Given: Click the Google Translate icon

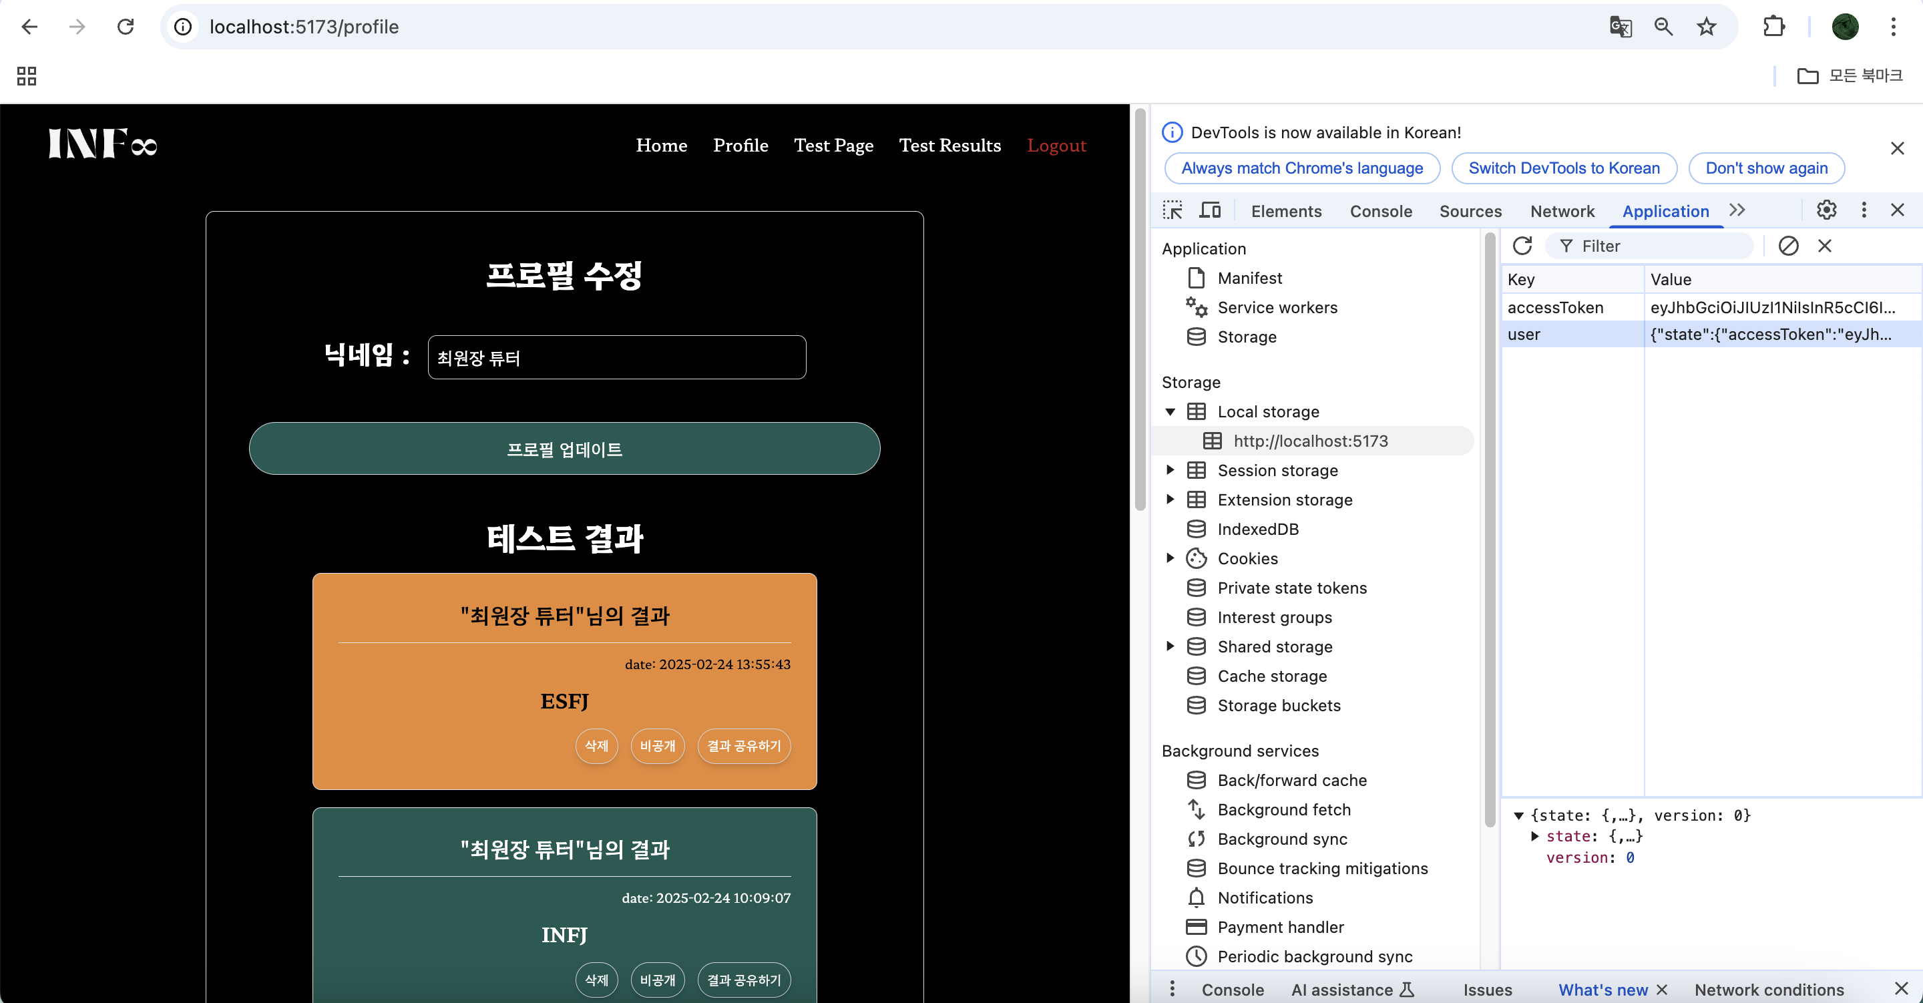Looking at the screenshot, I should pyautogui.click(x=1620, y=27).
